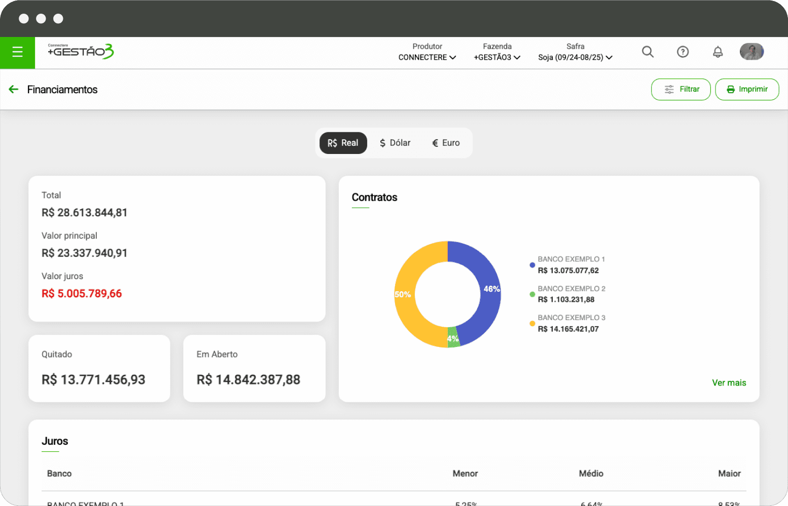The width and height of the screenshot is (788, 506).
Task: Open help question mark icon
Action: pos(683,52)
